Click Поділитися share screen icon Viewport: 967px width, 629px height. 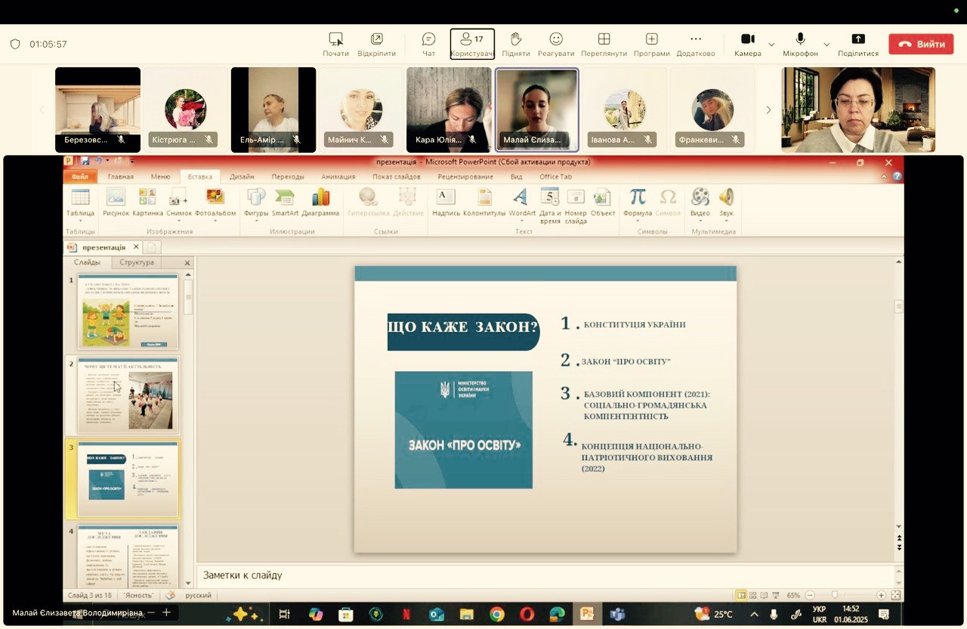pyautogui.click(x=857, y=44)
